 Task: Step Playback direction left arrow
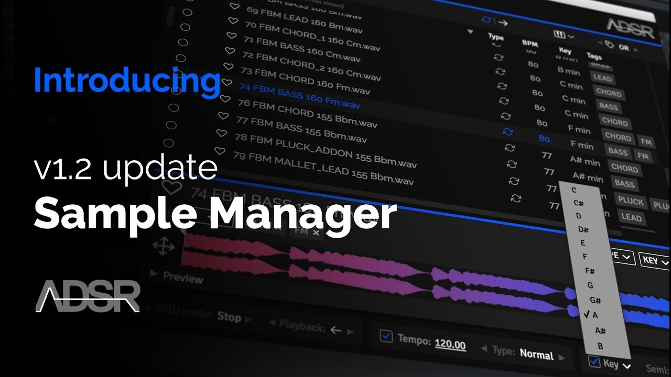[x=272, y=324]
